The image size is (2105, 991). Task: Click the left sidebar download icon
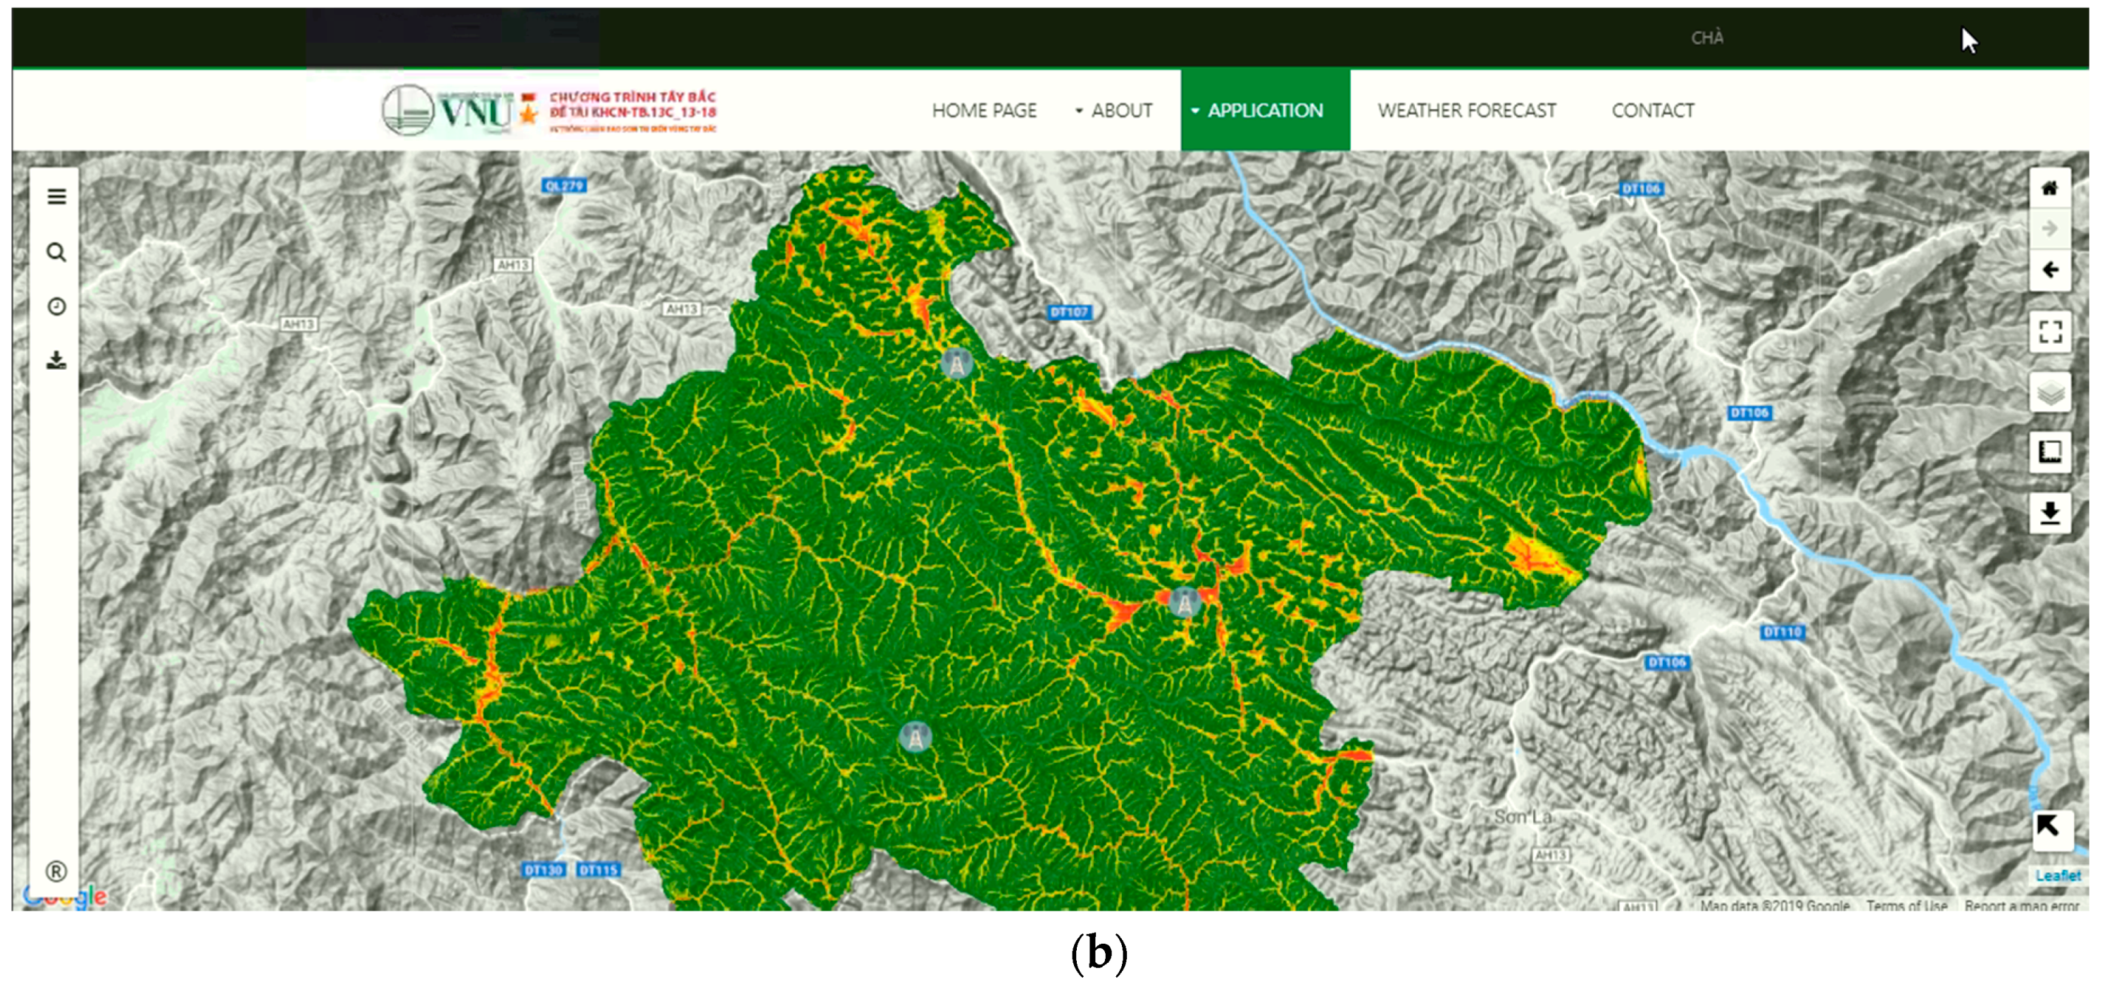[x=56, y=361]
